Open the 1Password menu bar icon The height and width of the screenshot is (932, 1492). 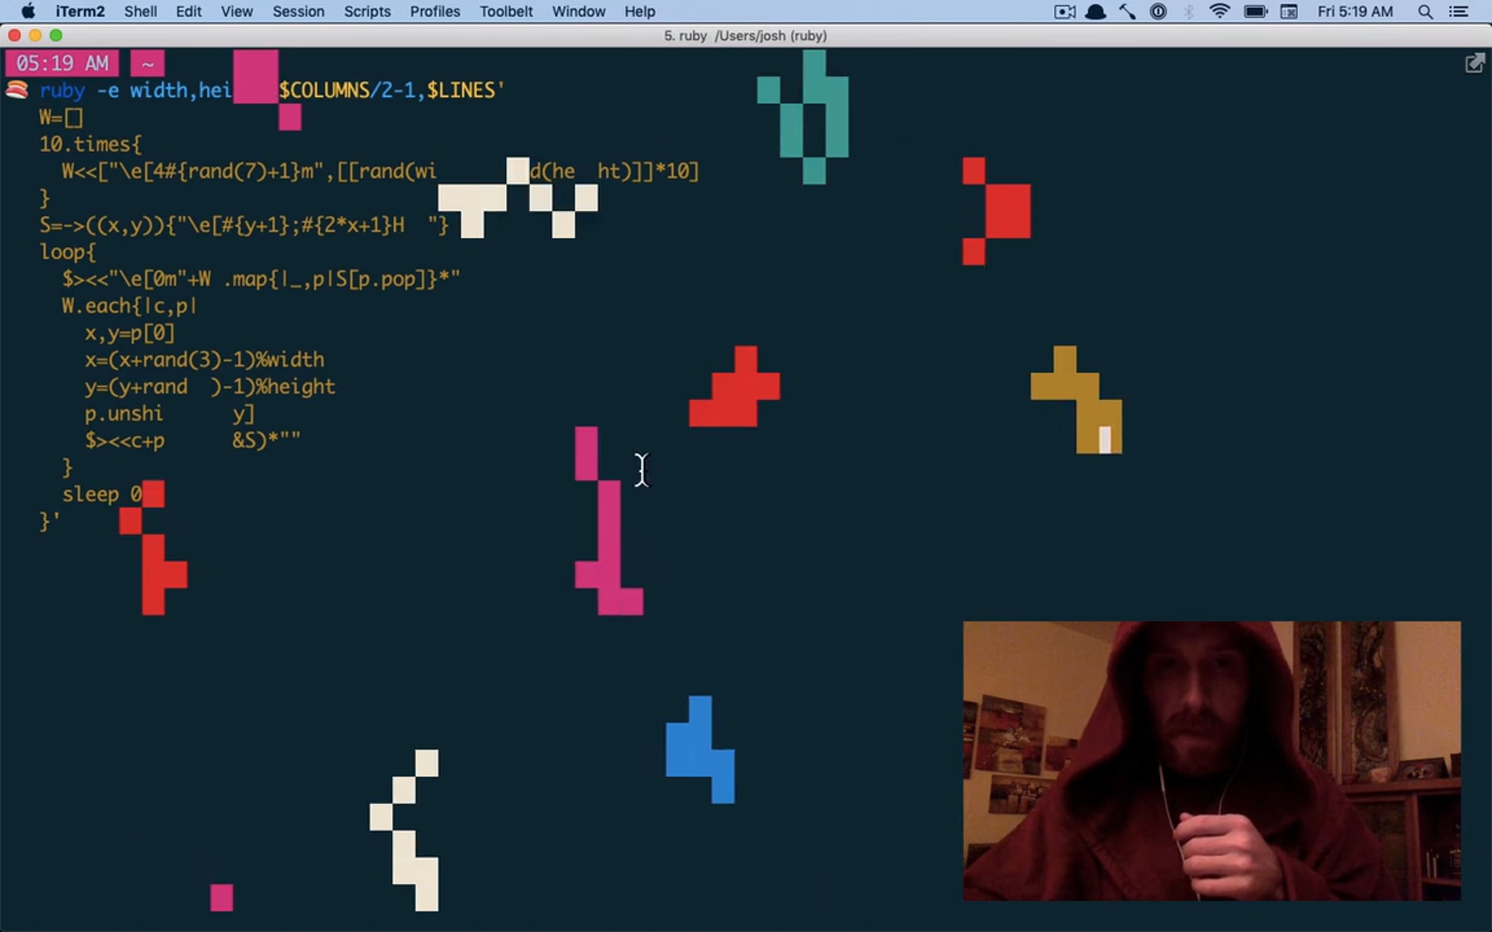click(1158, 12)
